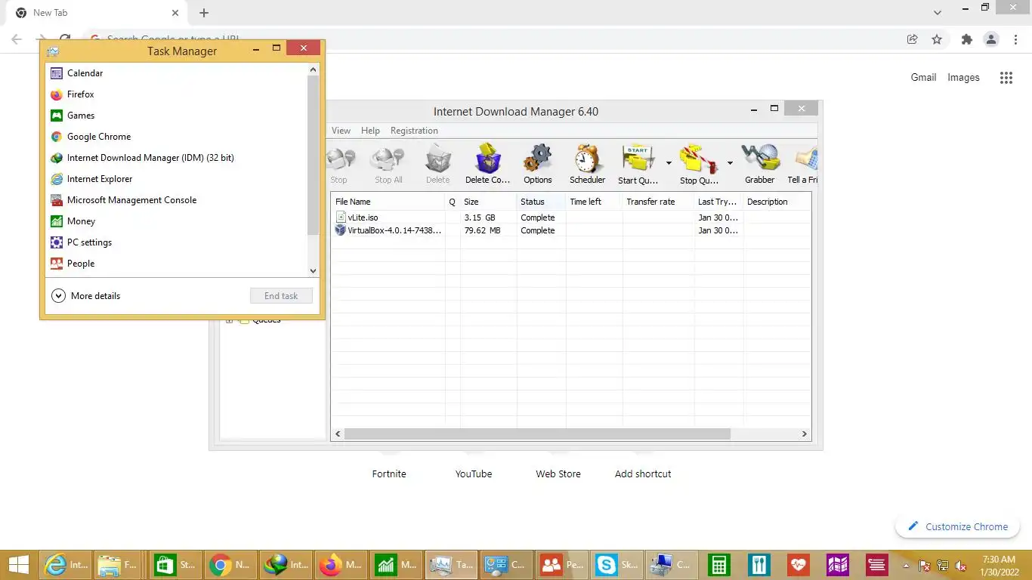This screenshot has width=1032, height=580.
Task: Click the 79.62 MB size cell
Action: 482,230
